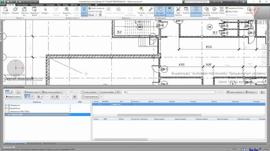The image size is (270, 151).
Task: Click the Navisworks application menu button
Action: pyautogui.click(x=3, y=3)
